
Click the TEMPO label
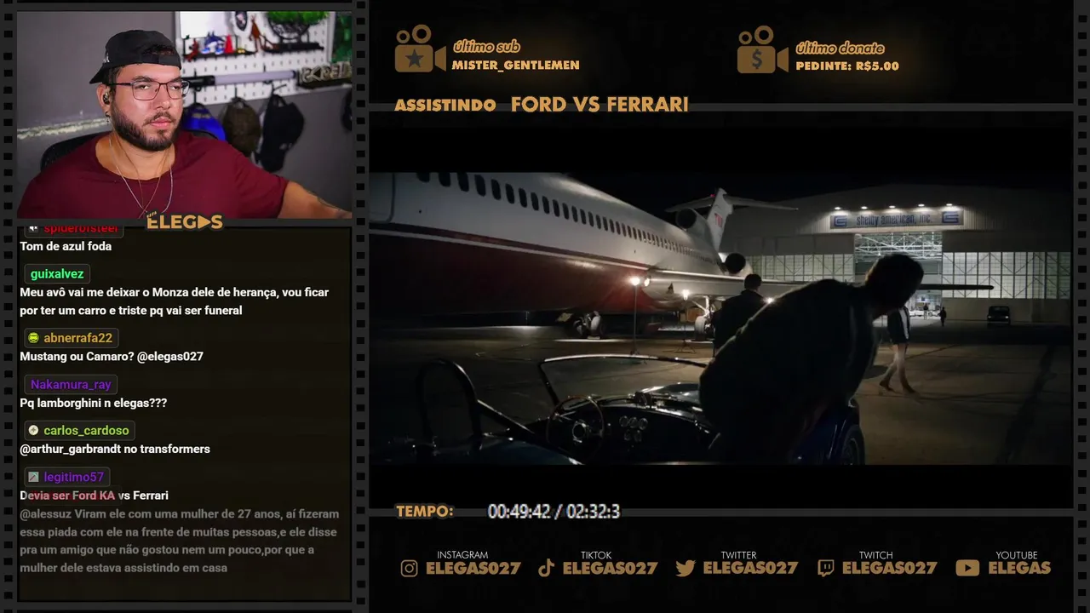pyautogui.click(x=424, y=512)
